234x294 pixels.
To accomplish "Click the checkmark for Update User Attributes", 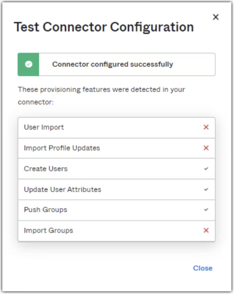I will pos(206,189).
